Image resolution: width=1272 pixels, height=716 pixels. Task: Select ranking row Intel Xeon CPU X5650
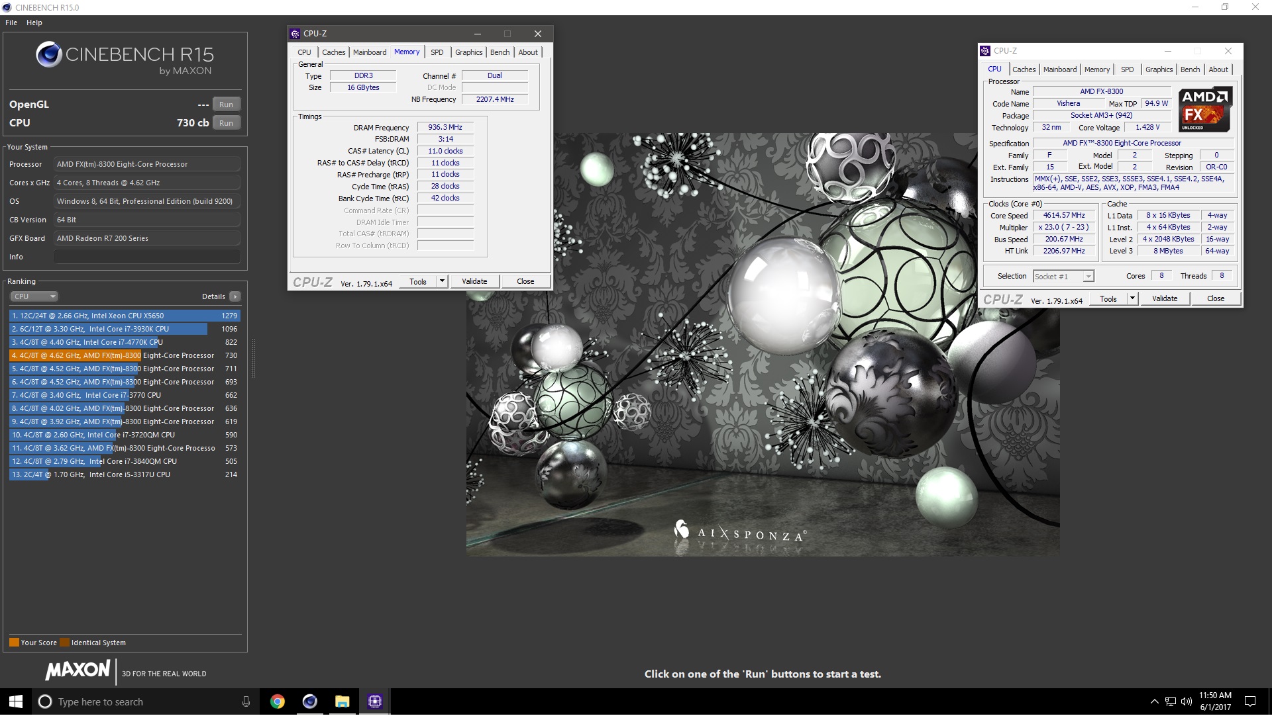125,316
